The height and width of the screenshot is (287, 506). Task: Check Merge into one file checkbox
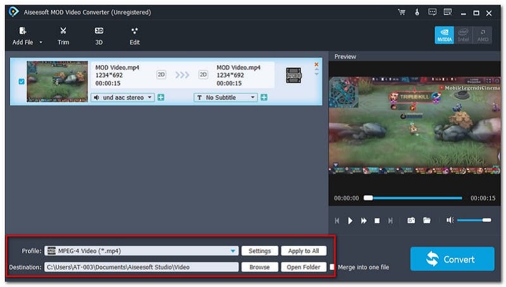coord(332,267)
